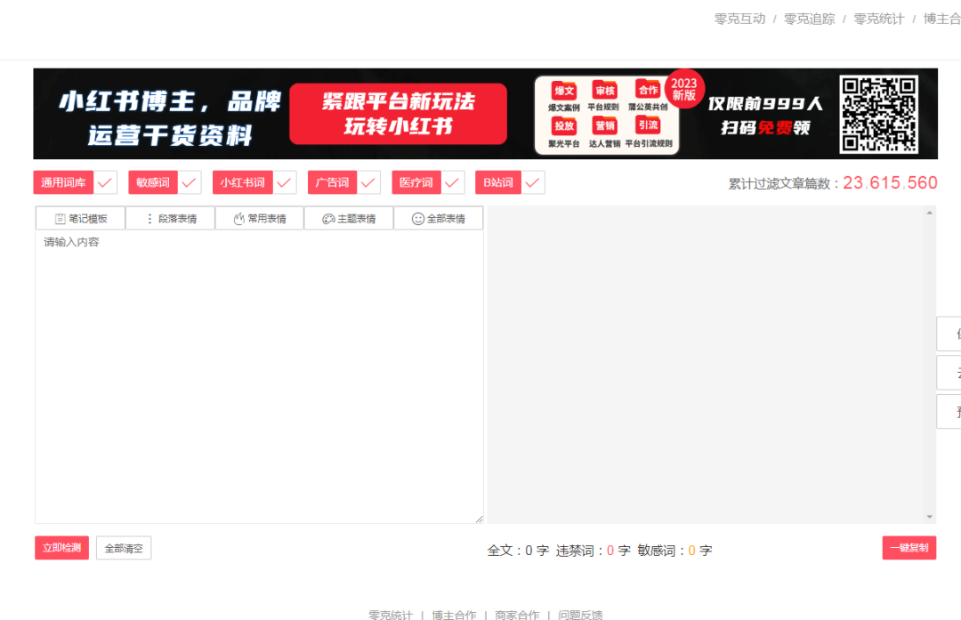Select the 广告词 library button
Image resolution: width=961 pixels, height=620 pixels.
coord(332,182)
